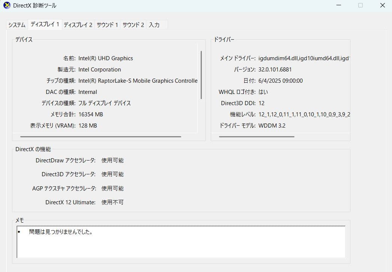Minimize the DirectX 診断ツール window

click(x=339, y=5)
